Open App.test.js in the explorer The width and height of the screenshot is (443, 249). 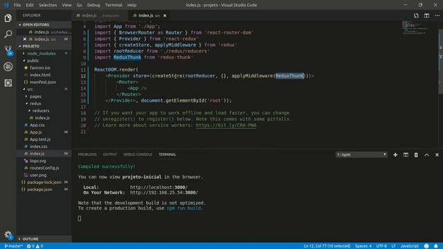pyautogui.click(x=40, y=140)
